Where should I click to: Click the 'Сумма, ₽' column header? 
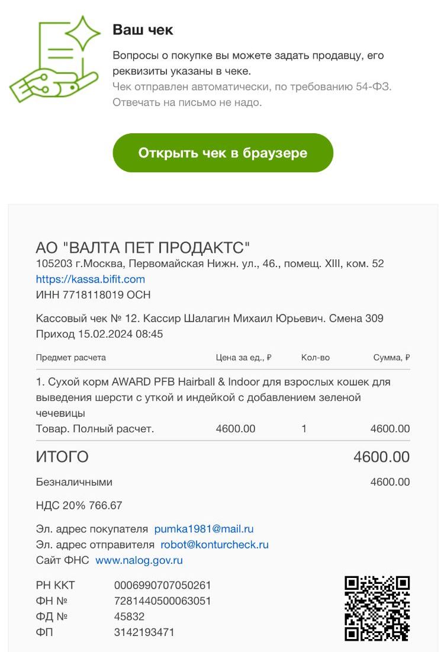point(391,357)
